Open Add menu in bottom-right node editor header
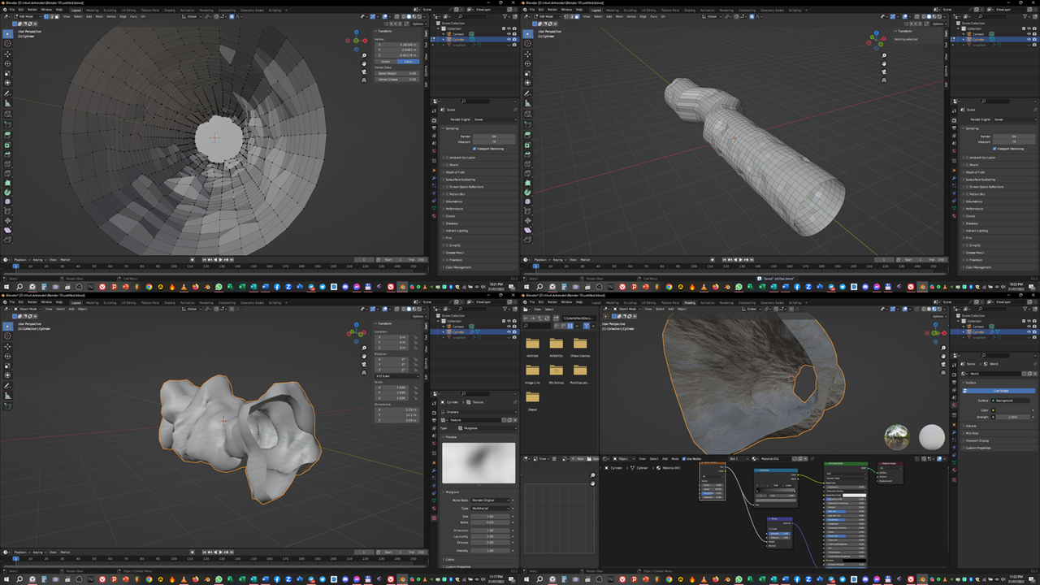 coord(663,459)
